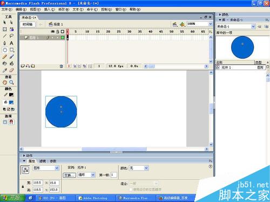
Task: Click the black-and-white default colors icon
Action: tap(4, 109)
